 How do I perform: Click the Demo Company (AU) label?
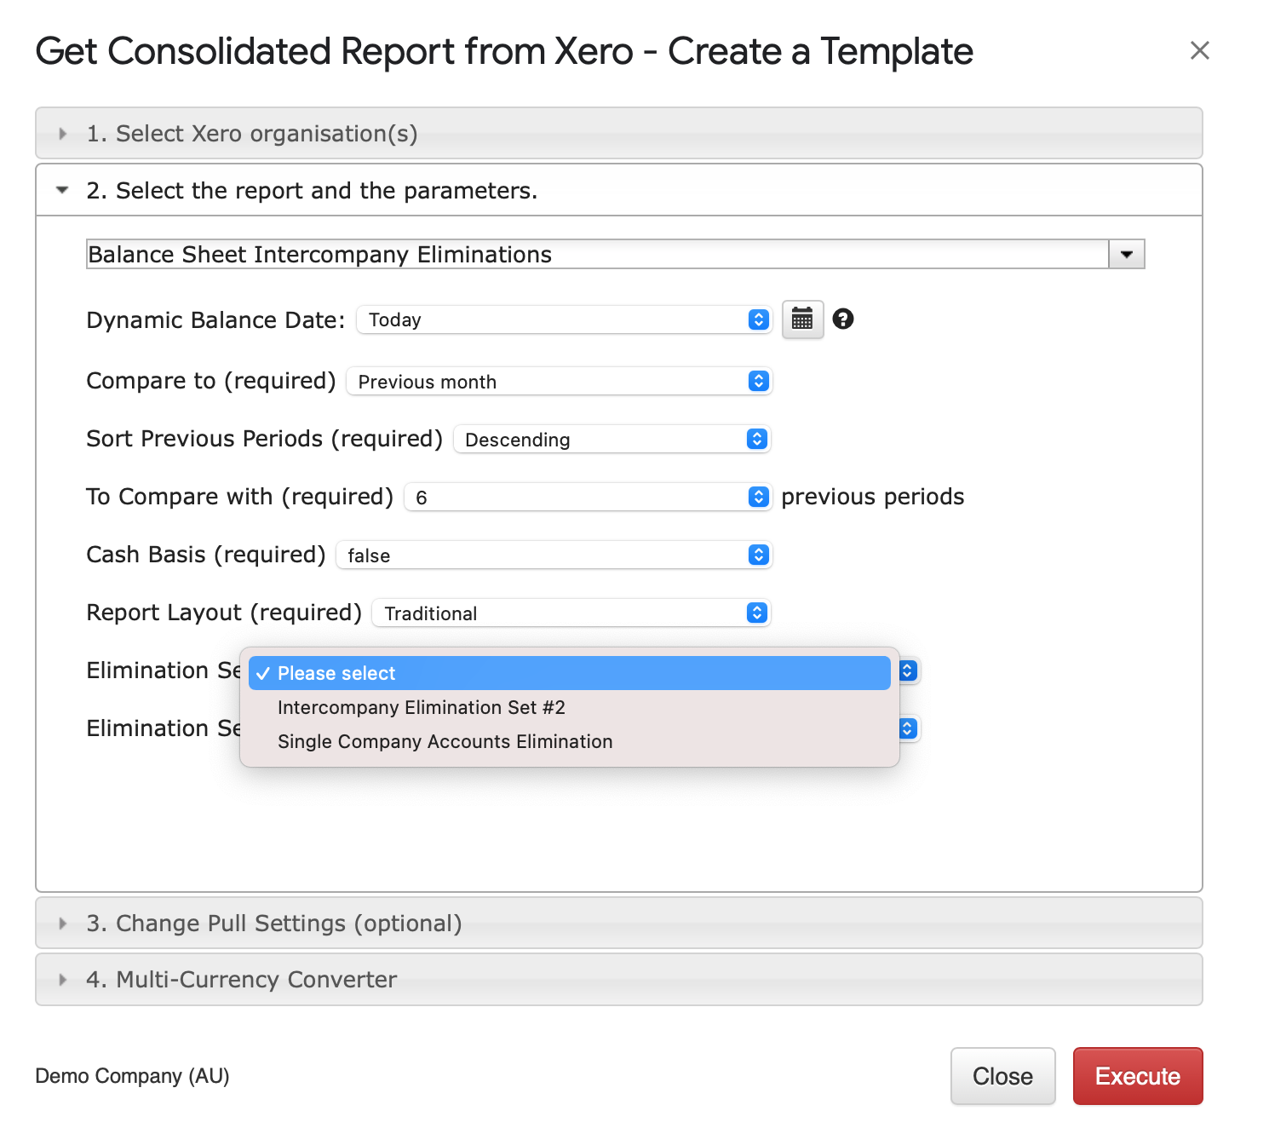[x=132, y=1076]
